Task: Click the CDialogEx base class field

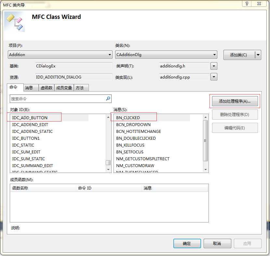Action: [x=74, y=66]
